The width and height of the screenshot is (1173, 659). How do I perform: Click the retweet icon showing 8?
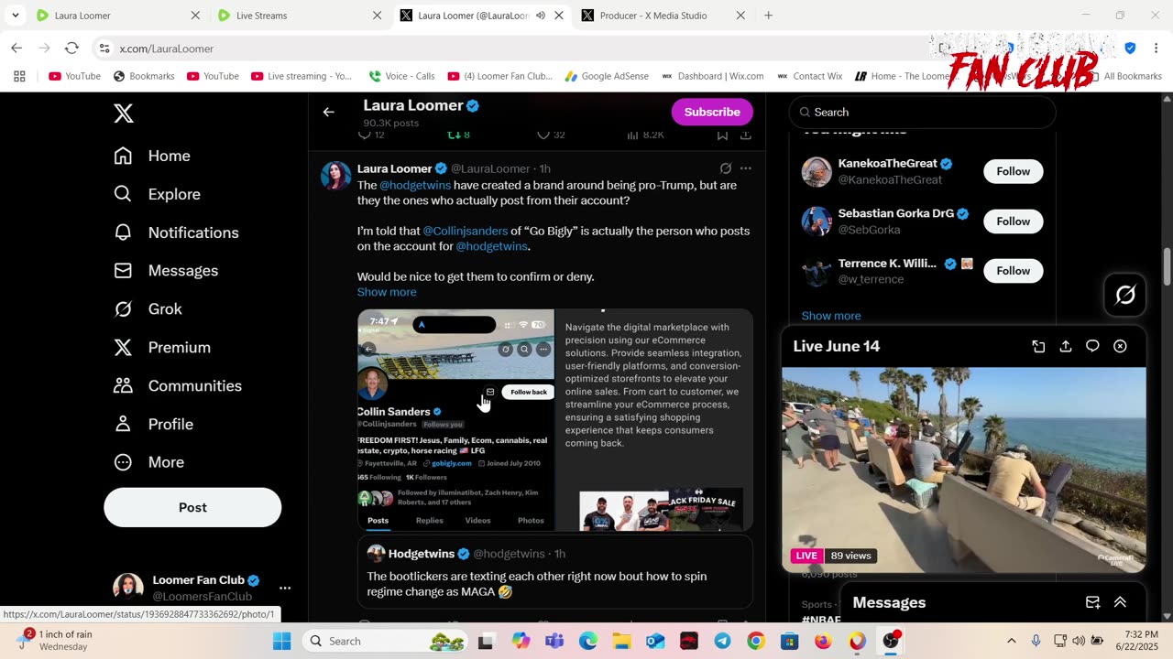[x=458, y=135]
